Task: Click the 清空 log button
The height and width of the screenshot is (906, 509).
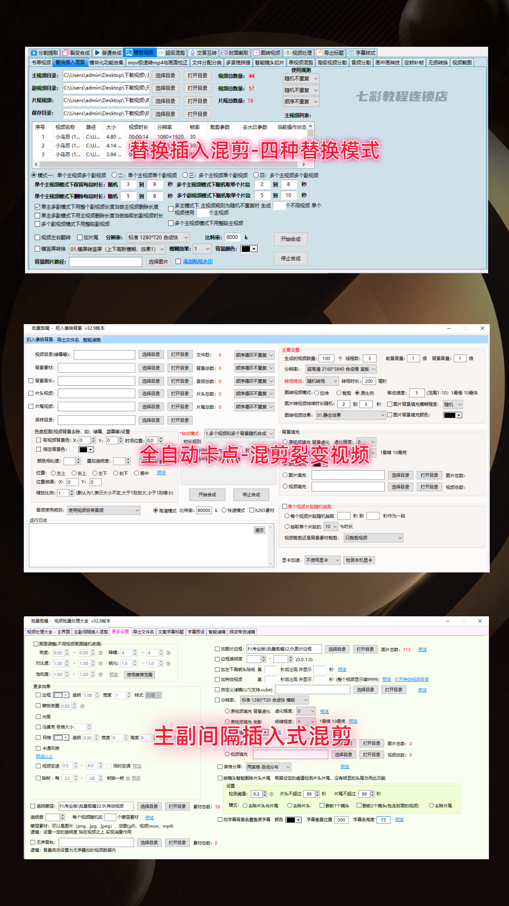Action: pyautogui.click(x=259, y=530)
